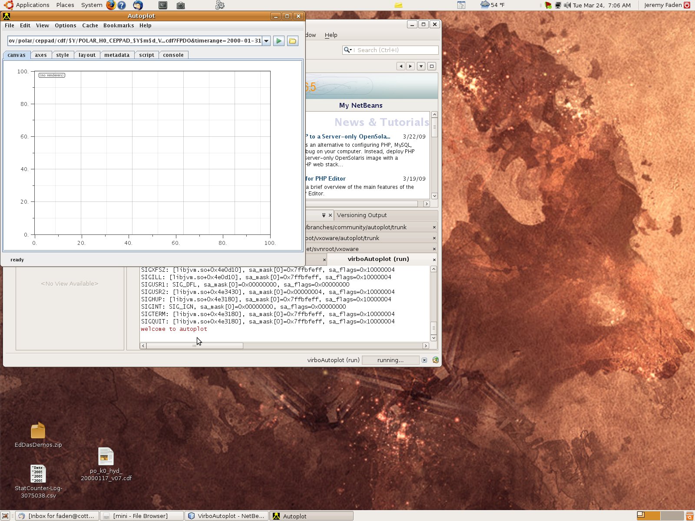This screenshot has width=695, height=521.
Task: Click the weather applet showing 54°F
Action: tap(490, 5)
